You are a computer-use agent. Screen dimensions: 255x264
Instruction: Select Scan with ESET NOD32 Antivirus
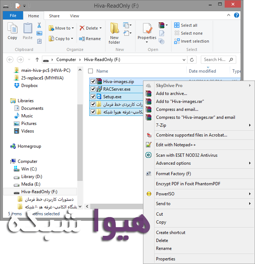click(187, 155)
